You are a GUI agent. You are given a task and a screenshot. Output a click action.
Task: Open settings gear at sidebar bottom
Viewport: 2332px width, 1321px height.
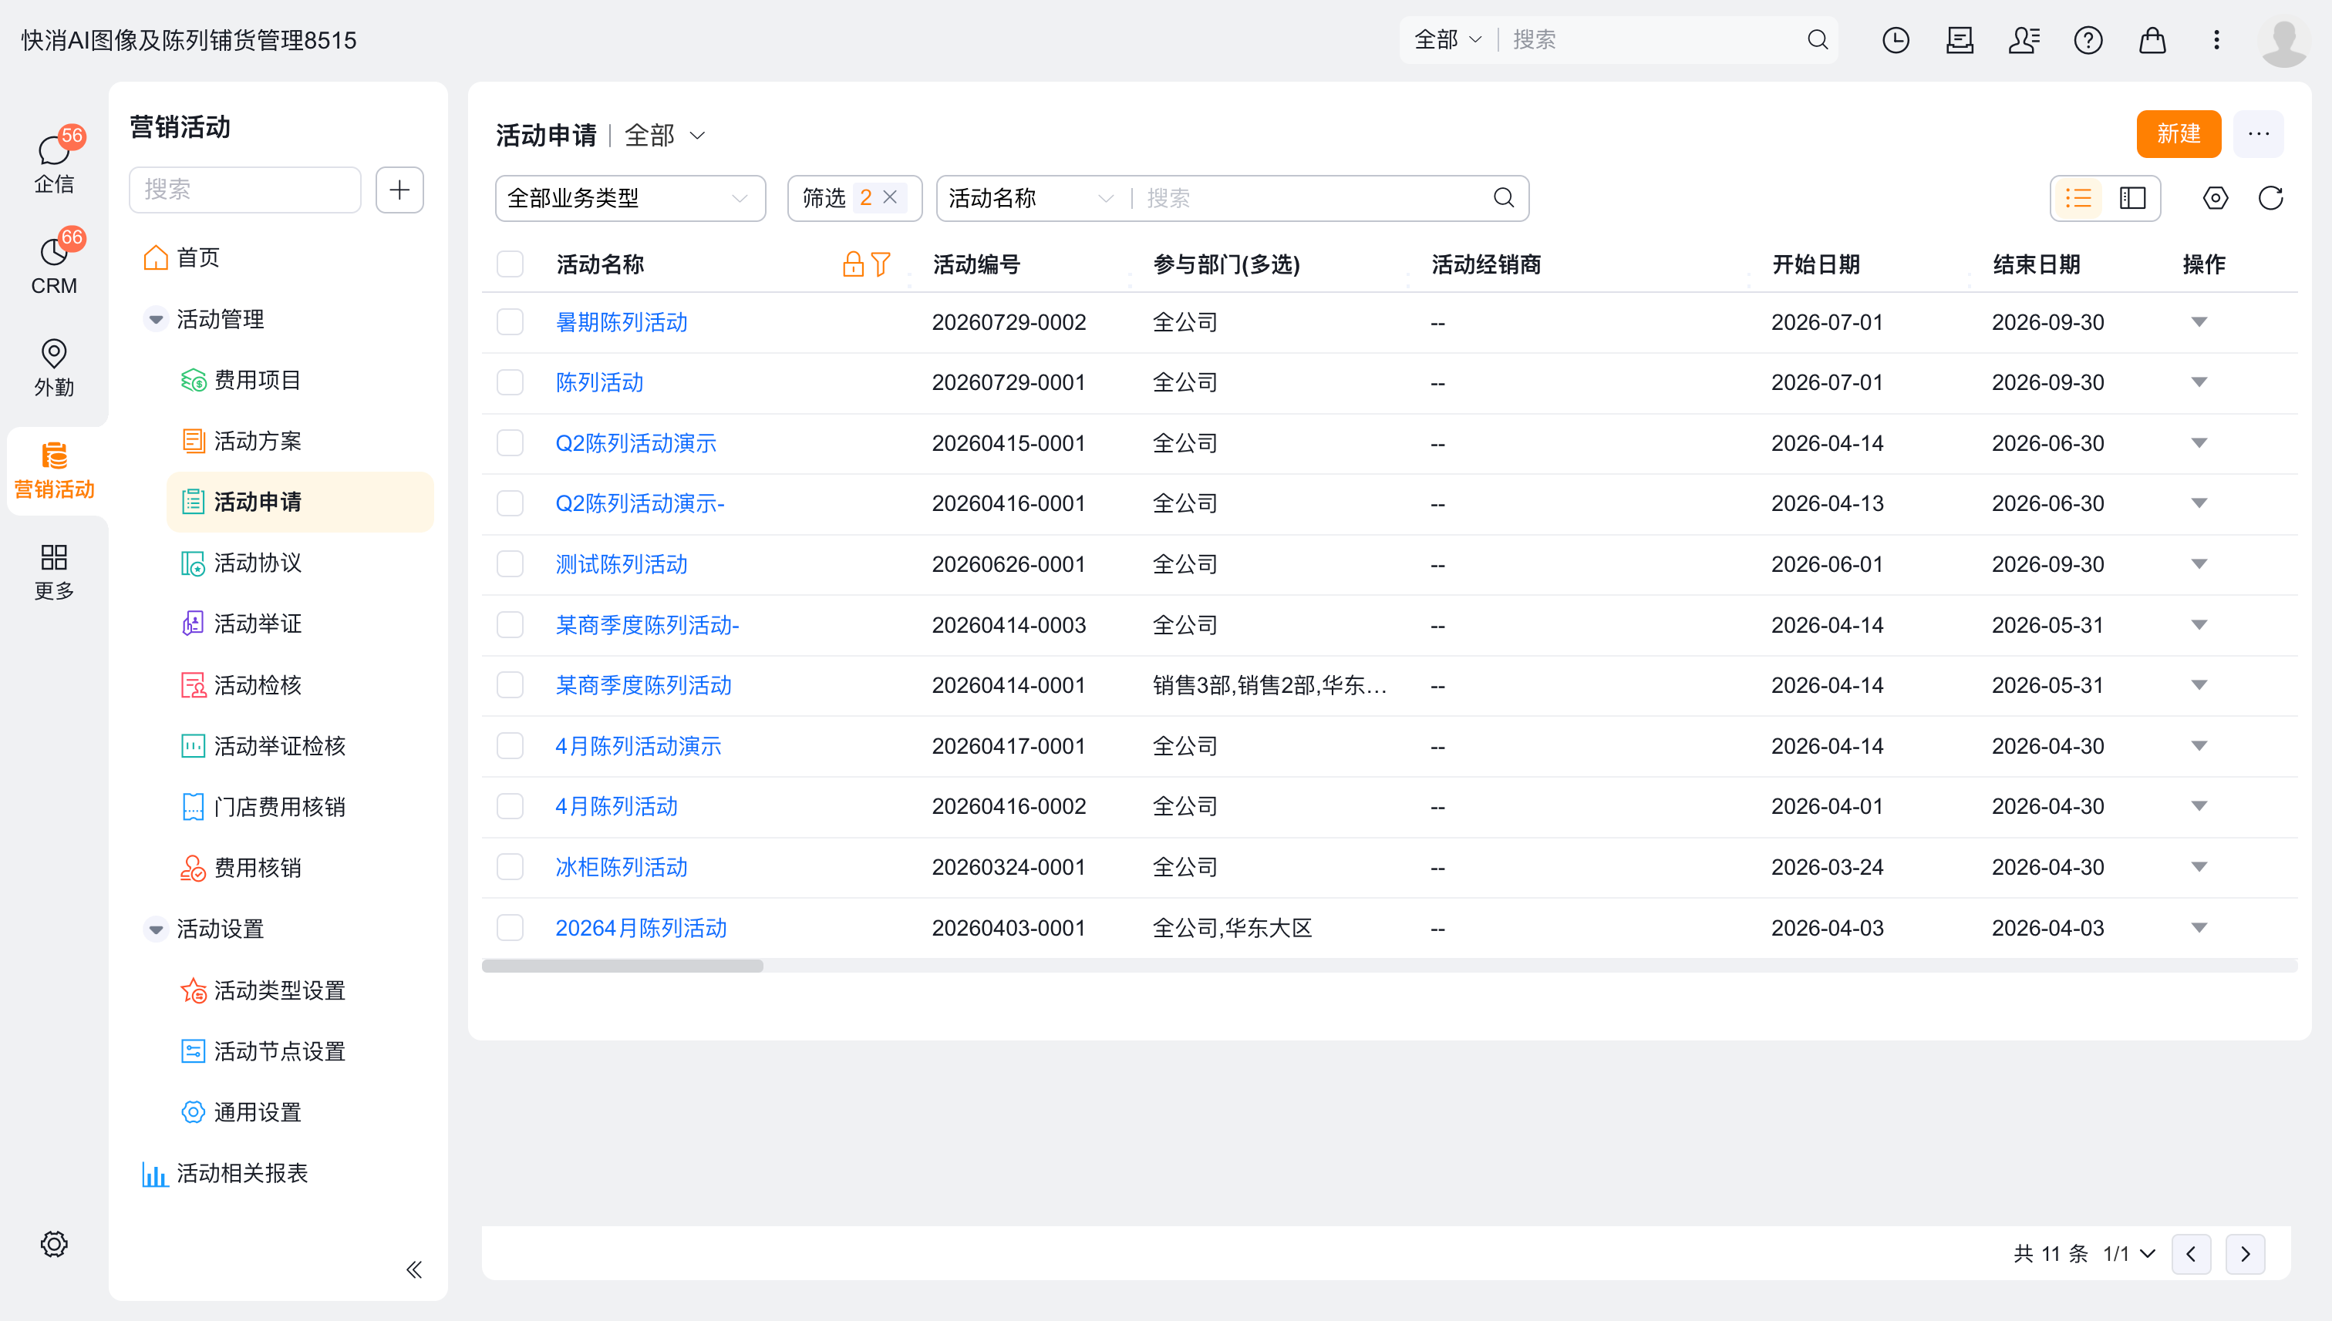(x=55, y=1244)
